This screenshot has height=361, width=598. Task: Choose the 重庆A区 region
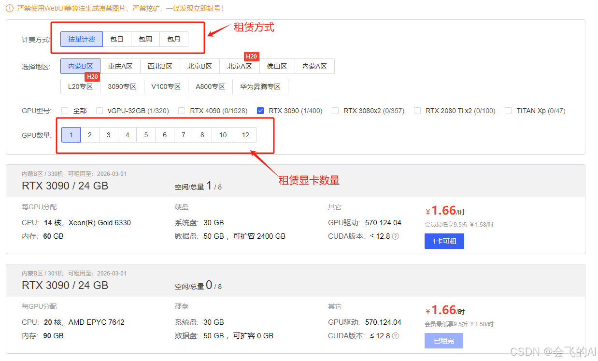(120, 66)
